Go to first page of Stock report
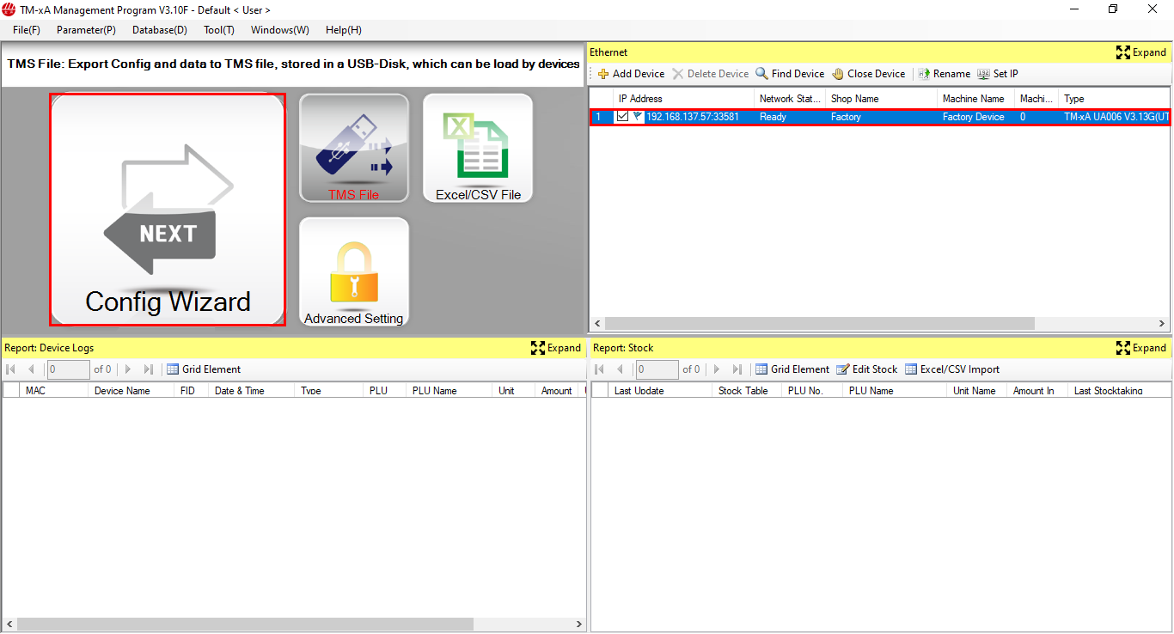 click(x=600, y=369)
